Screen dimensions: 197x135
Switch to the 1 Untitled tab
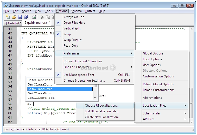point(13,23)
